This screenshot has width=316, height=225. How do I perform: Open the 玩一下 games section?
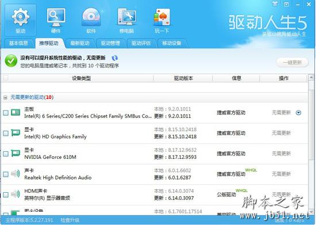tap(162, 20)
